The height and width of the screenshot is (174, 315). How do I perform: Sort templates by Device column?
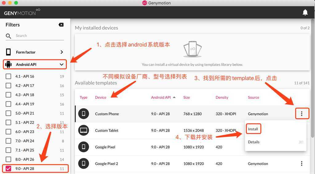101,97
